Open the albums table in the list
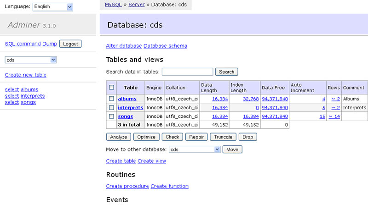Viewport: 368px width, 205px height. 127,99
